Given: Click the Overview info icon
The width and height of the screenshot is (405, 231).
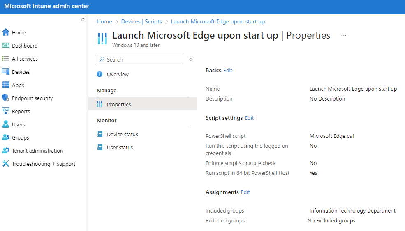Looking at the screenshot, I should click(100, 74).
